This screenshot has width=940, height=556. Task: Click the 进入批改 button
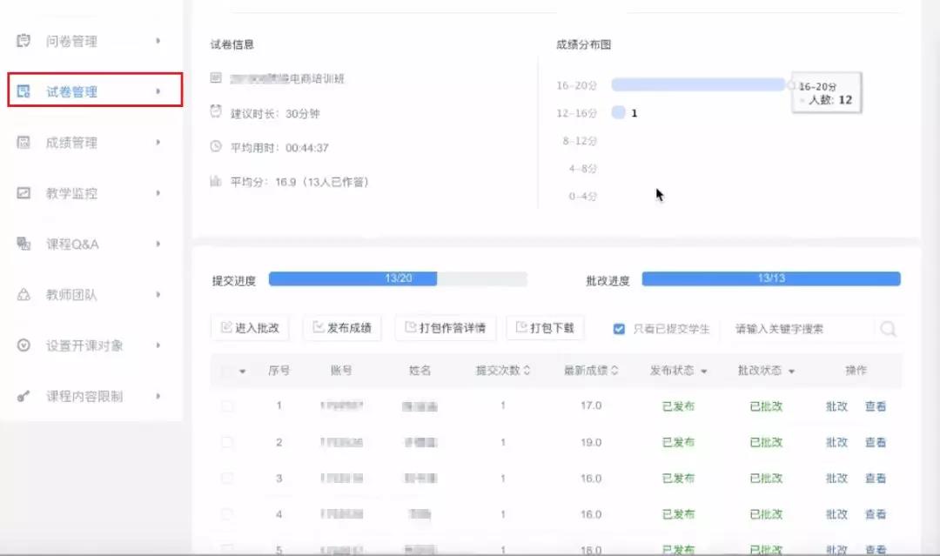point(250,328)
